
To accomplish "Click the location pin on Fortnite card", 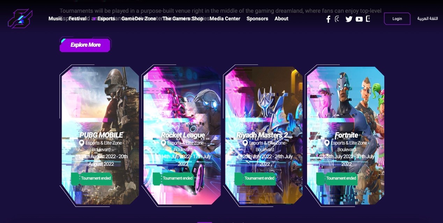I will (327, 143).
